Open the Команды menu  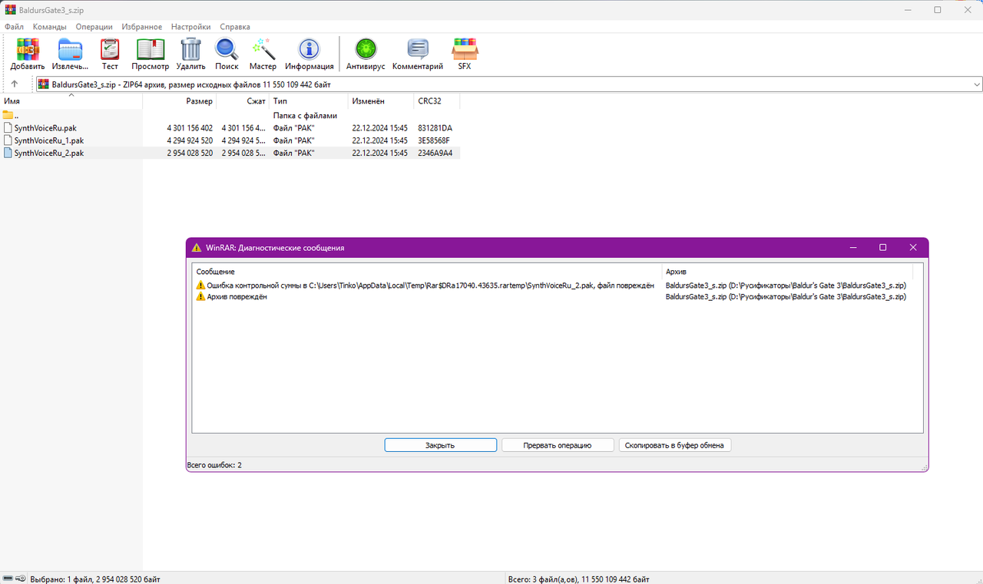(x=50, y=27)
